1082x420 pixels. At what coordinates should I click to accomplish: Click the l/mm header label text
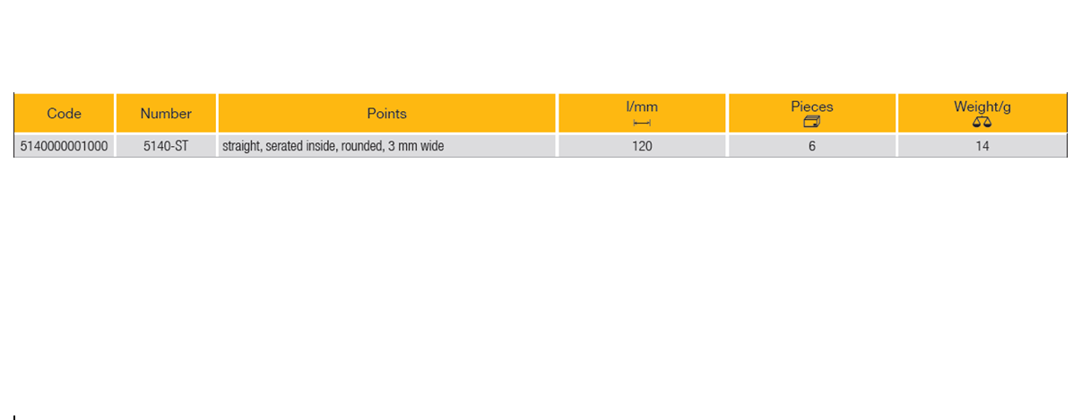(x=642, y=107)
